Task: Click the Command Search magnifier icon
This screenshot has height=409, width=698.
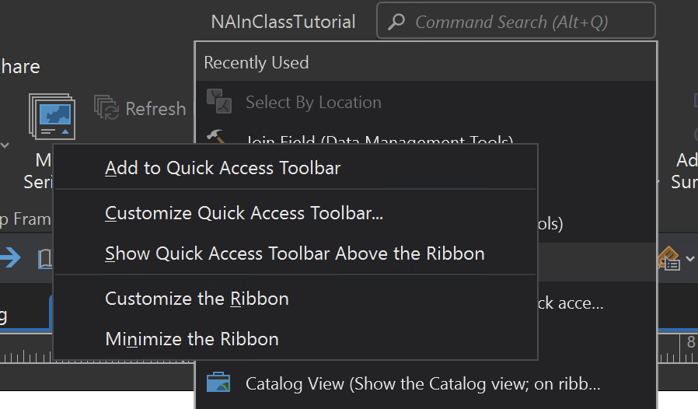Action: click(396, 22)
